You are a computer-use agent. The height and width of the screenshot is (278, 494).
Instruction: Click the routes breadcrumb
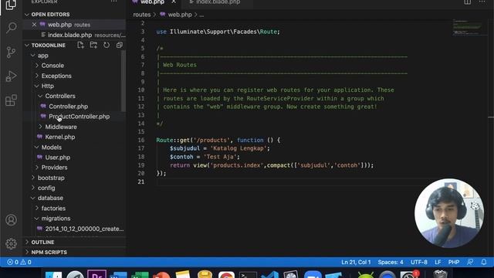point(142,15)
